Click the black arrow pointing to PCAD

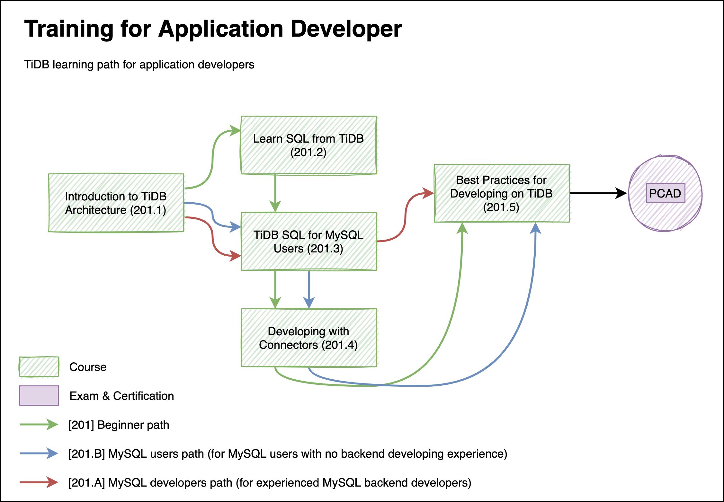(598, 193)
